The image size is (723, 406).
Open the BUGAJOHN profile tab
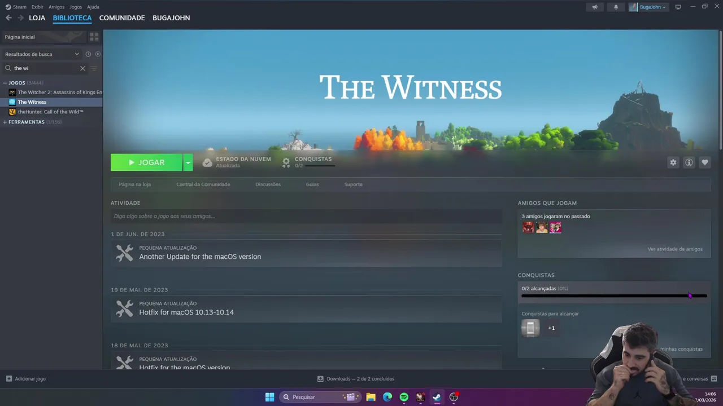point(171,18)
